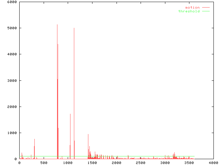Viewport: 220px width, 165px height.
Task: Click the x-axis label 2500
Action: tap(141, 163)
